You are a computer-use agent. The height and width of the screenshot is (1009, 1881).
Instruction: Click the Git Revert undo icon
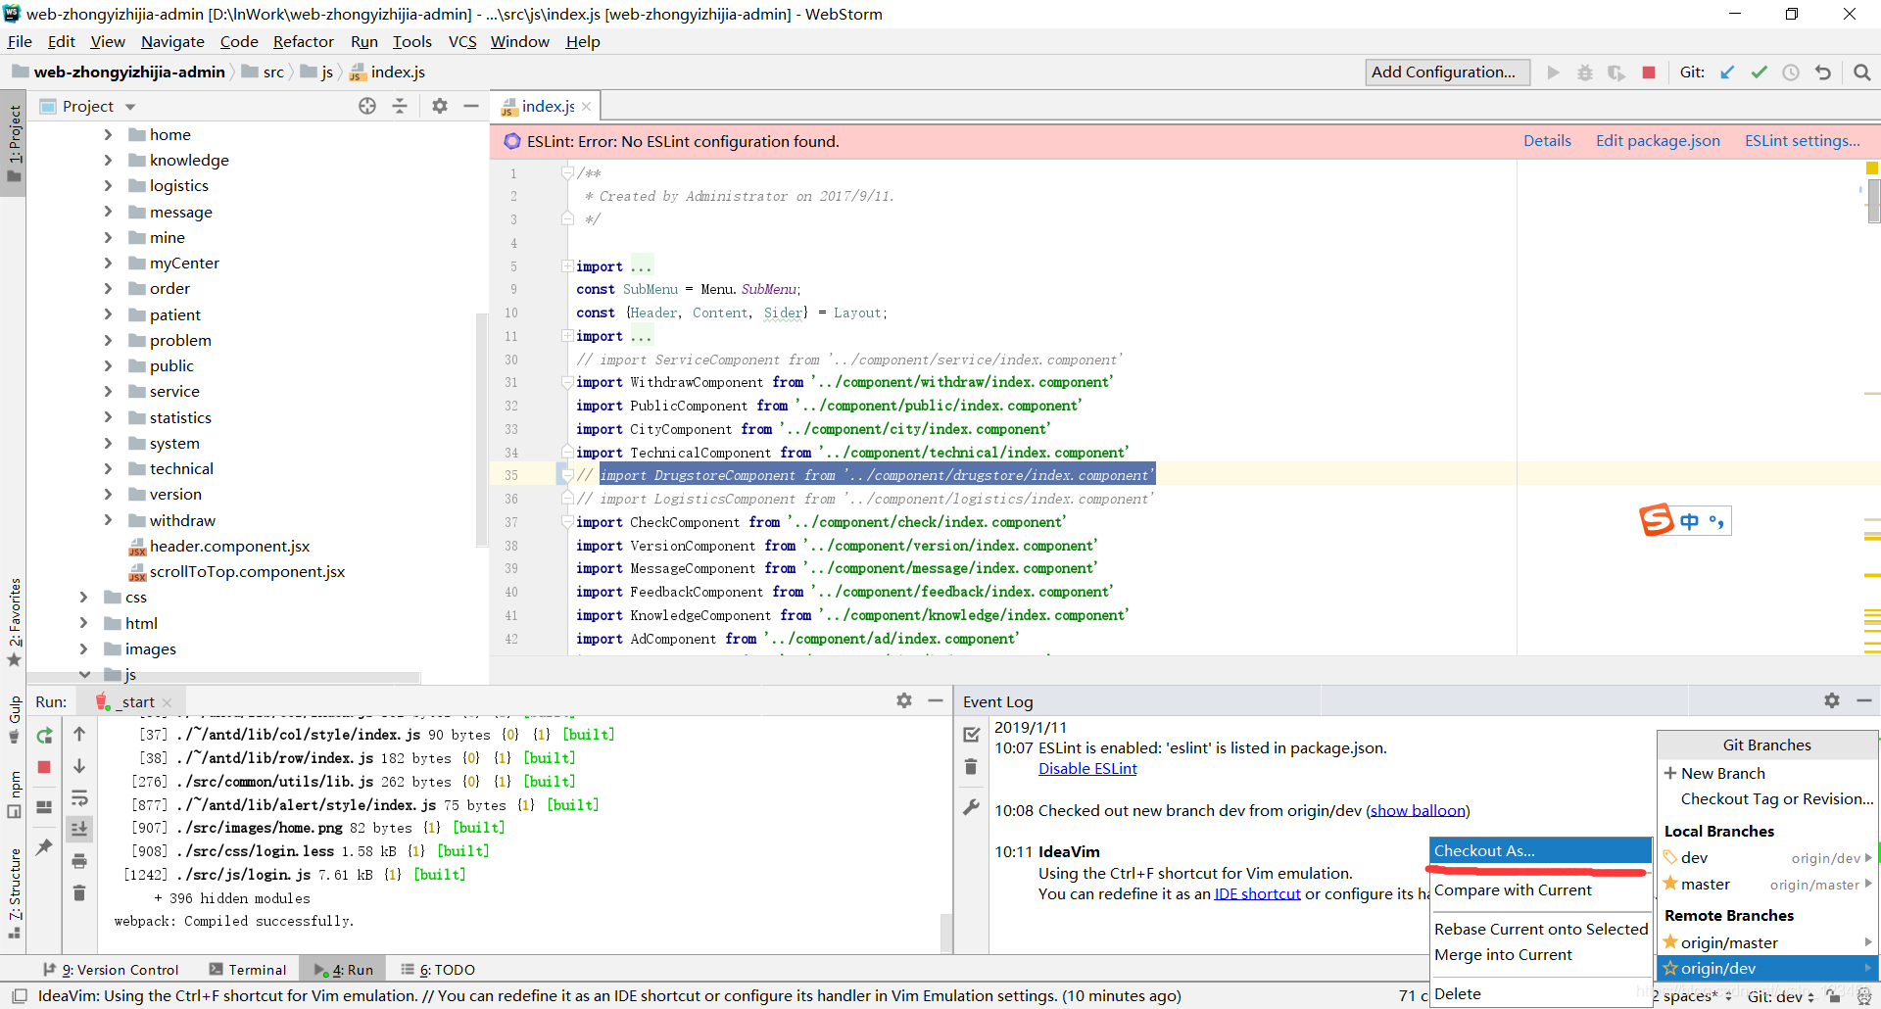(1822, 72)
